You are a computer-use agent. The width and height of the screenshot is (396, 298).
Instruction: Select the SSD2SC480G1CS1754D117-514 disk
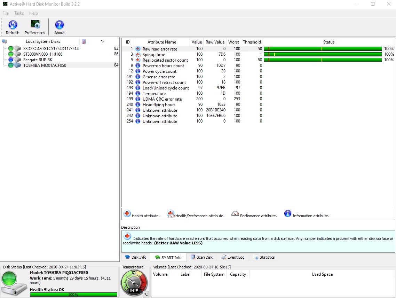51,49
